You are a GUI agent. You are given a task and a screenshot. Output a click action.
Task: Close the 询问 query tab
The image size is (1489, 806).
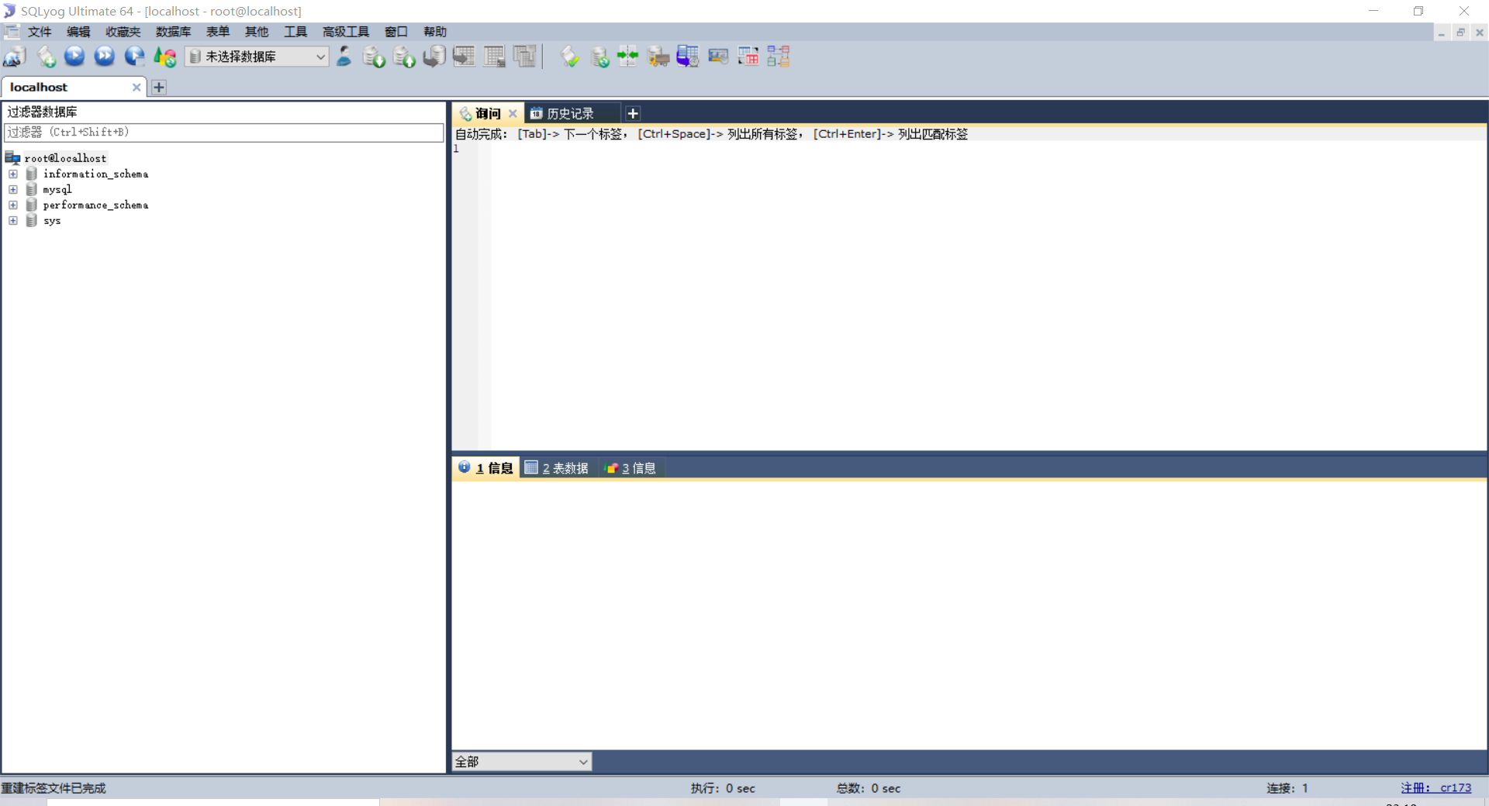[x=513, y=114]
